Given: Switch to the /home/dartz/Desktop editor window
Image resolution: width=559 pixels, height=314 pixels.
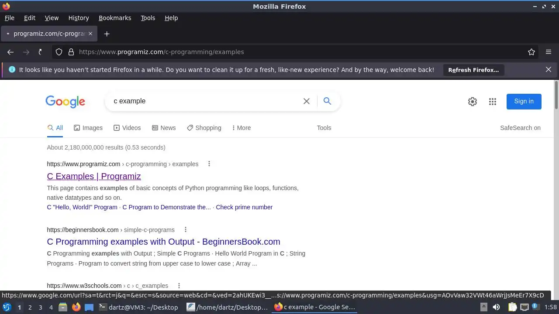Looking at the screenshot, I should 227,307.
